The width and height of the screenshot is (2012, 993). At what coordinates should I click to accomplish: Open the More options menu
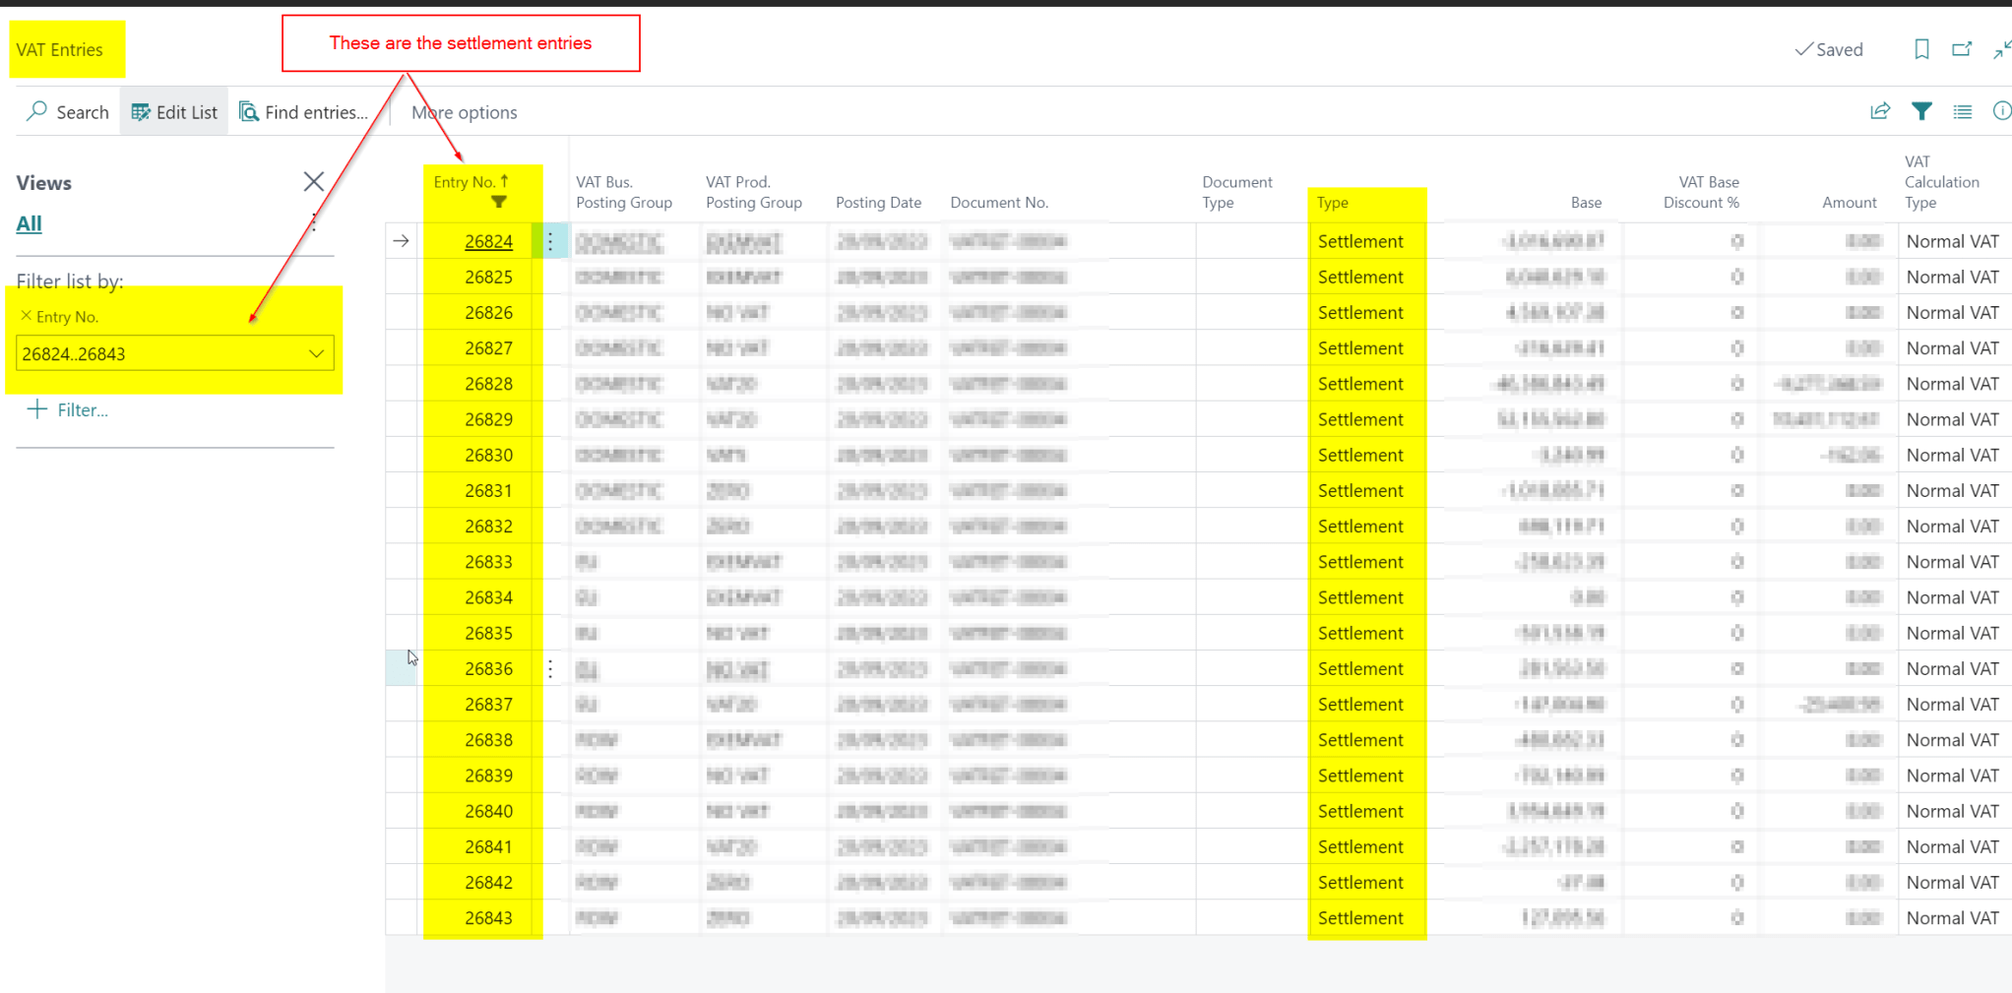point(464,111)
